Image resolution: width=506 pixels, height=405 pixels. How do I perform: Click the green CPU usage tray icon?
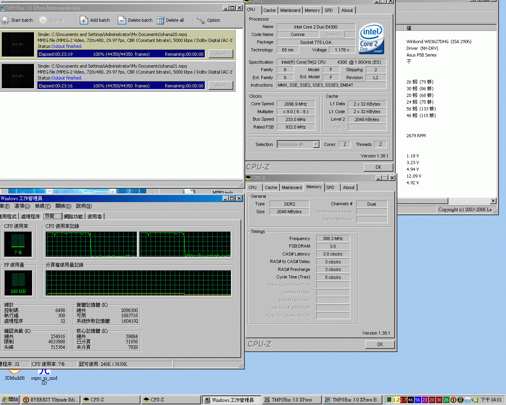tap(389, 400)
